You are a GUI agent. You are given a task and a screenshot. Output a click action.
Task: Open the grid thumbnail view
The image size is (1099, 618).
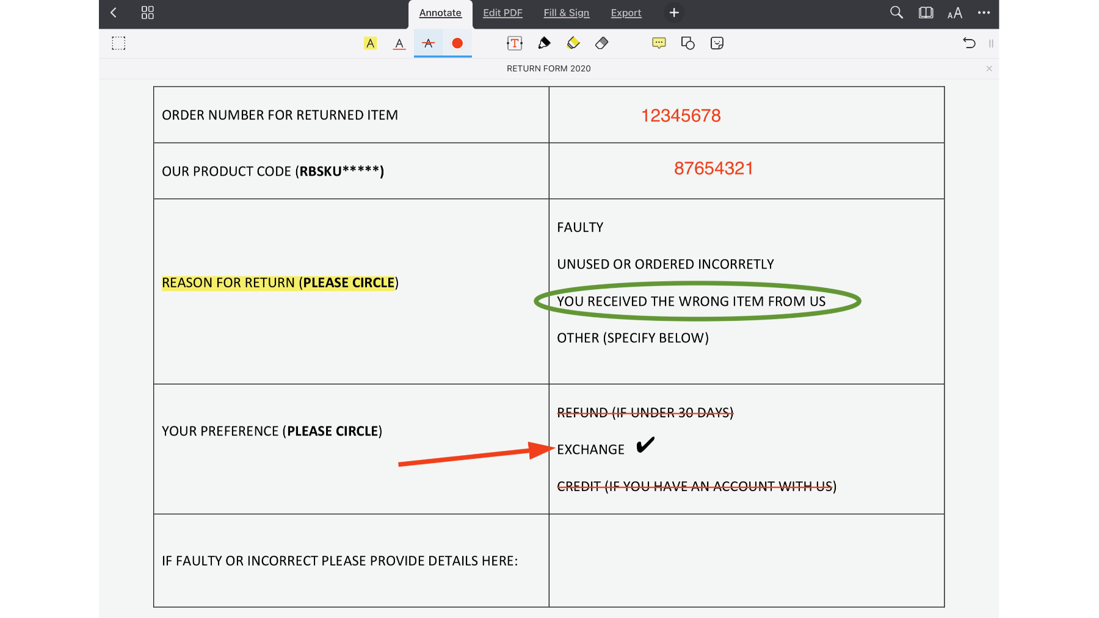point(147,12)
